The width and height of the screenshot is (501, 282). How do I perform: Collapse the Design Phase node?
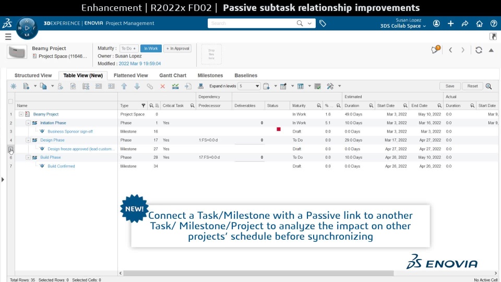[28, 140]
